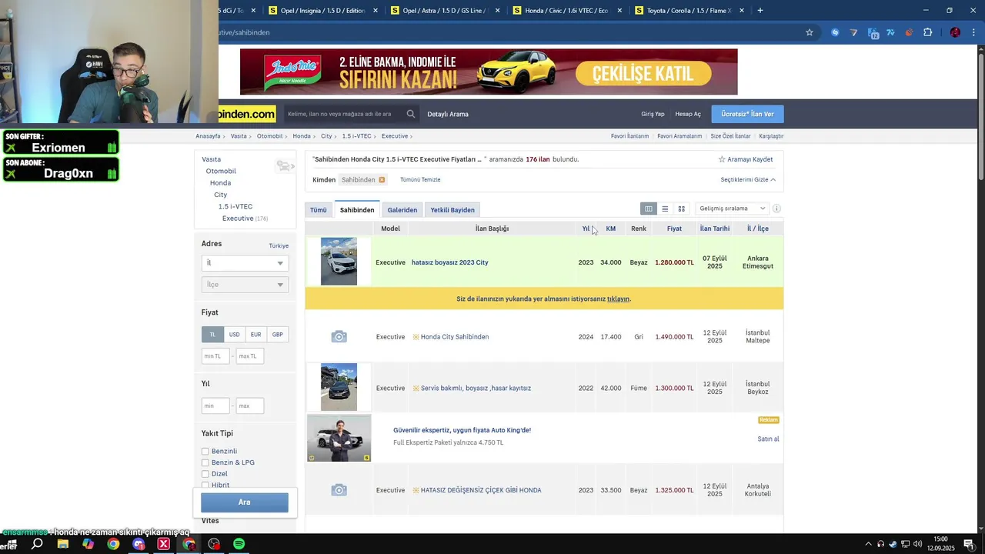Open Windows taskbar search
Image resolution: width=985 pixels, height=554 pixels.
tap(37, 544)
